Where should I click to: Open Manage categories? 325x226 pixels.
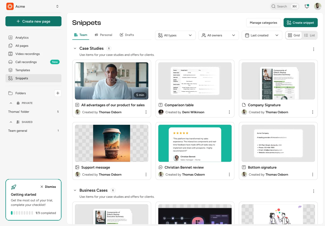tap(263, 23)
